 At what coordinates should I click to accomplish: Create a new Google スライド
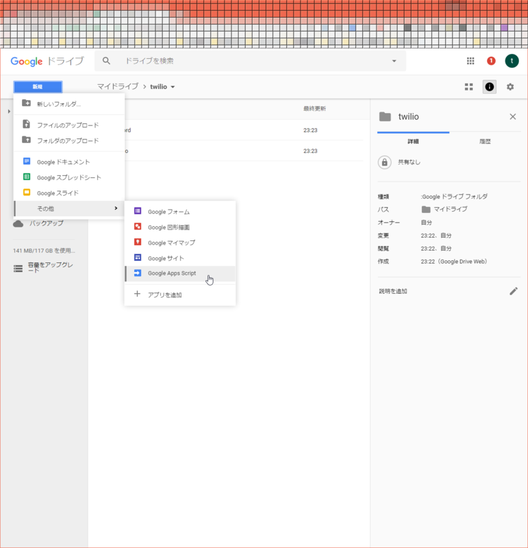[x=69, y=193]
